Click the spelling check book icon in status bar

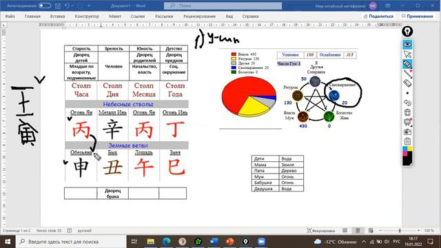coord(70,231)
